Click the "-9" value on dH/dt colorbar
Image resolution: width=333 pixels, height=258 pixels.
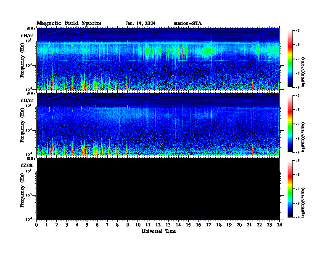pyautogui.click(x=298, y=87)
